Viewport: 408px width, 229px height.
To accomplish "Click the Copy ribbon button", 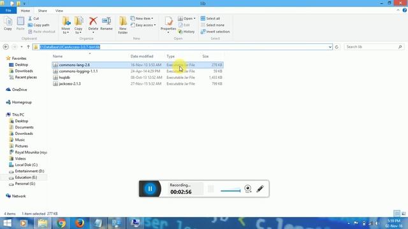I will 8,24.
